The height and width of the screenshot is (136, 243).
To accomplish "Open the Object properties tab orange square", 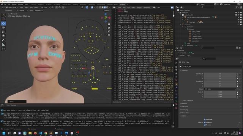I will (176, 84).
